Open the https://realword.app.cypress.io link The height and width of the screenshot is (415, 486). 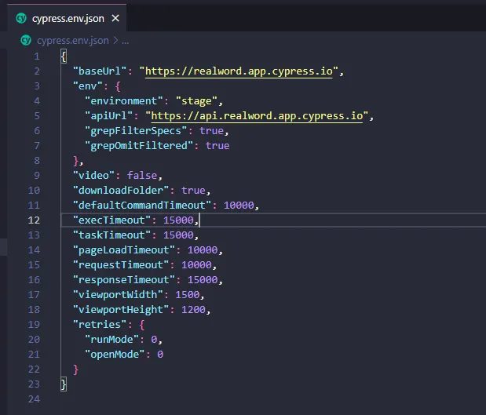click(239, 71)
